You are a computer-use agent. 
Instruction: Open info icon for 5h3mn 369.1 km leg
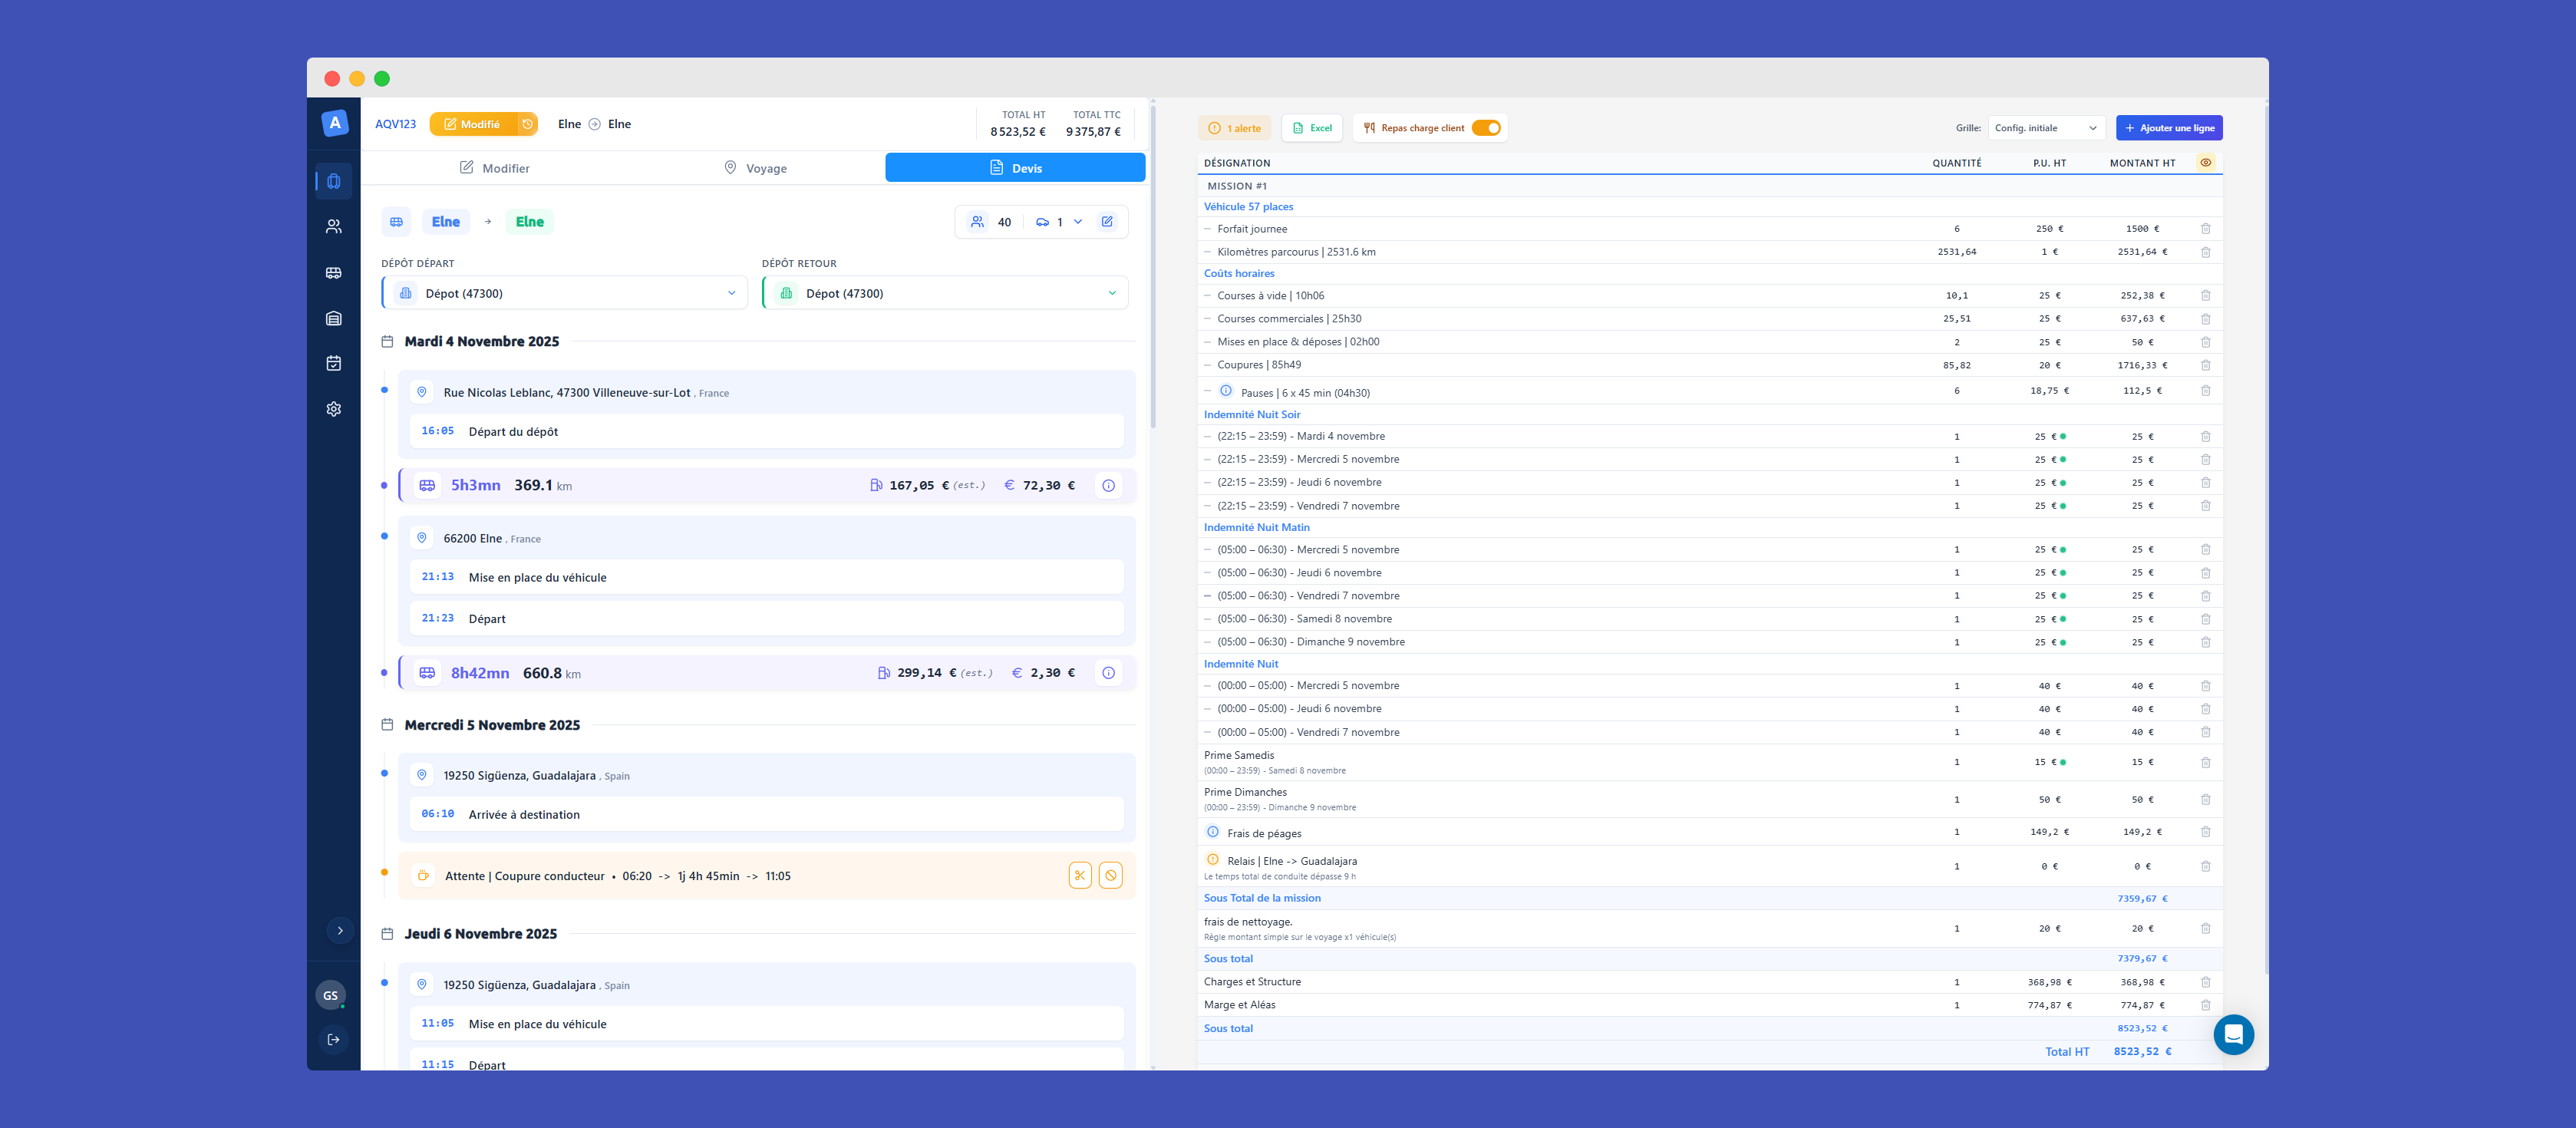[x=1108, y=485]
